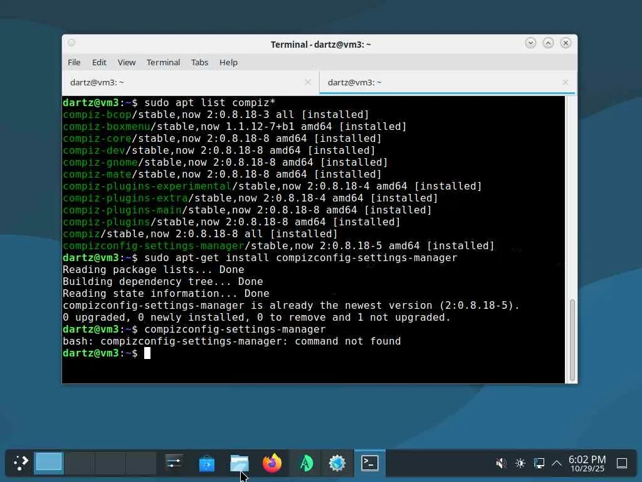This screenshot has width=642, height=482.
Task: Click the "0 upgraded, 0 newly installed" line
Action: tap(256, 317)
